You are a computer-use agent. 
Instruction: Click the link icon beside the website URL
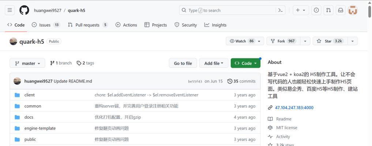tap(270, 108)
